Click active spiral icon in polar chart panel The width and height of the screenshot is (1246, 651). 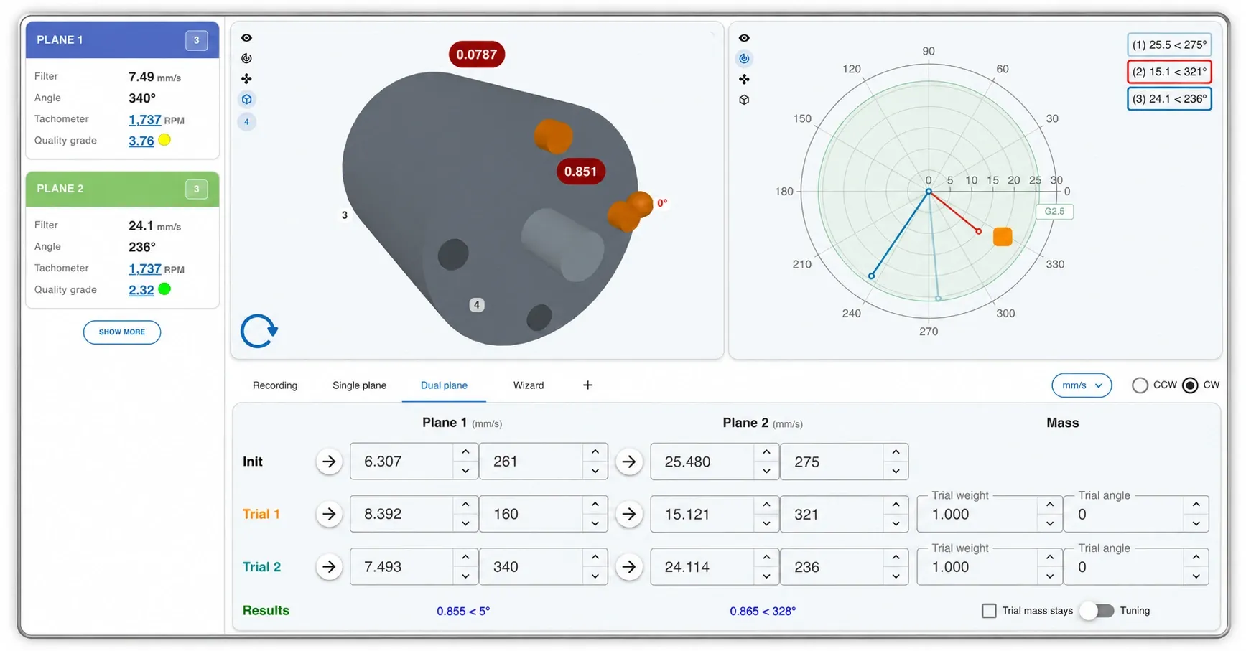(744, 58)
